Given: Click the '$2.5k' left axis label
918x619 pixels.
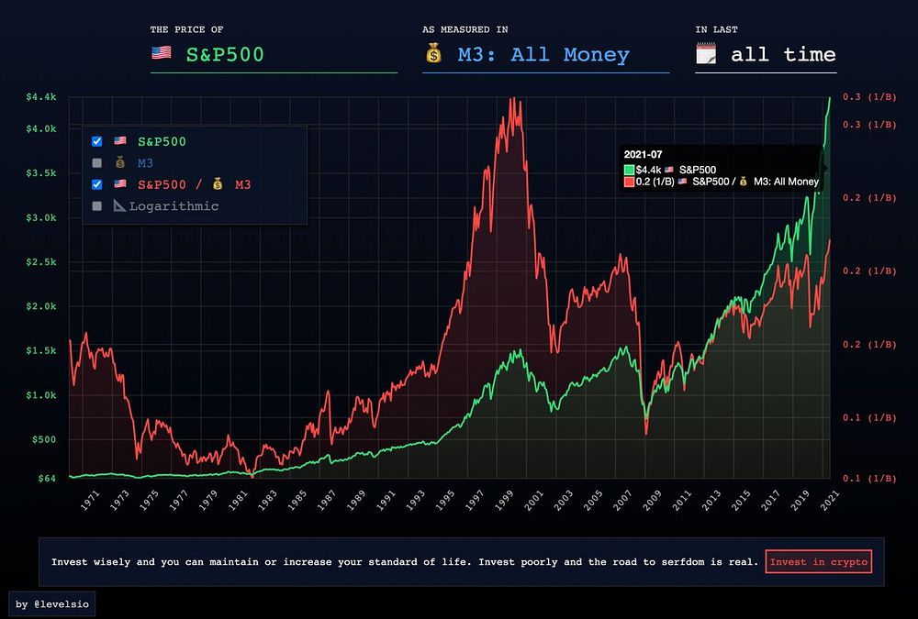Looking at the screenshot, I should tap(41, 262).
